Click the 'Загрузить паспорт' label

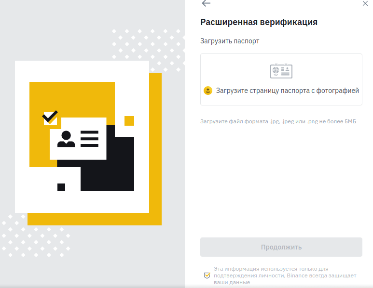[230, 41]
